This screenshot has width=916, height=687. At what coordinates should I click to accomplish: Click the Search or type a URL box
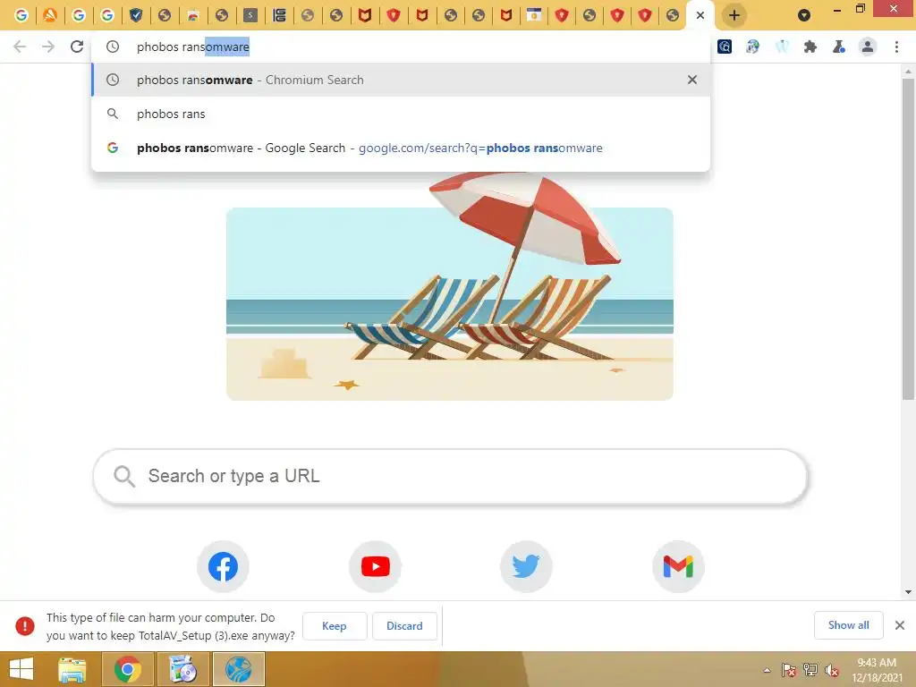coord(450,476)
